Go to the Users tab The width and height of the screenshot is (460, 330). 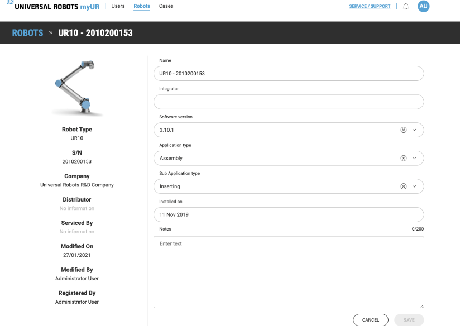point(118,6)
